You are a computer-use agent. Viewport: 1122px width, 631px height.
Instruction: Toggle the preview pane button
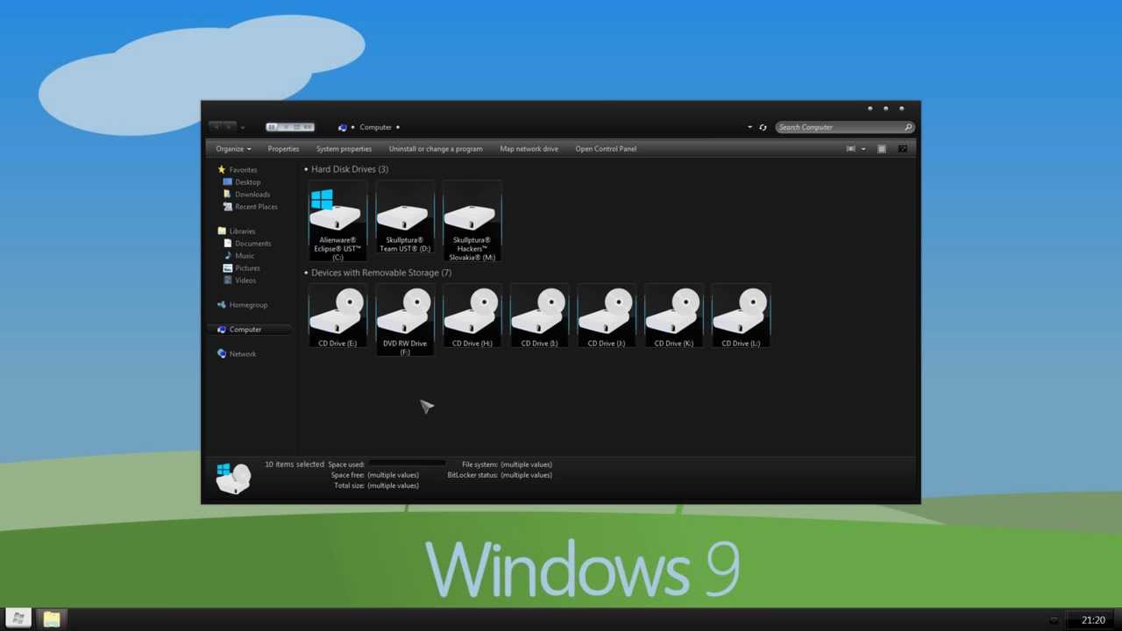coord(882,149)
